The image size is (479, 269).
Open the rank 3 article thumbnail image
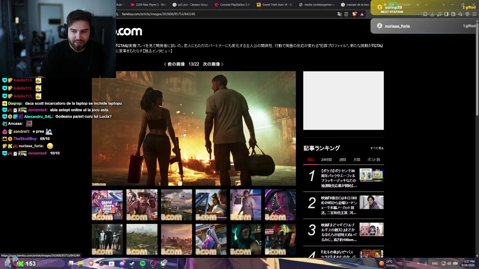point(371,229)
